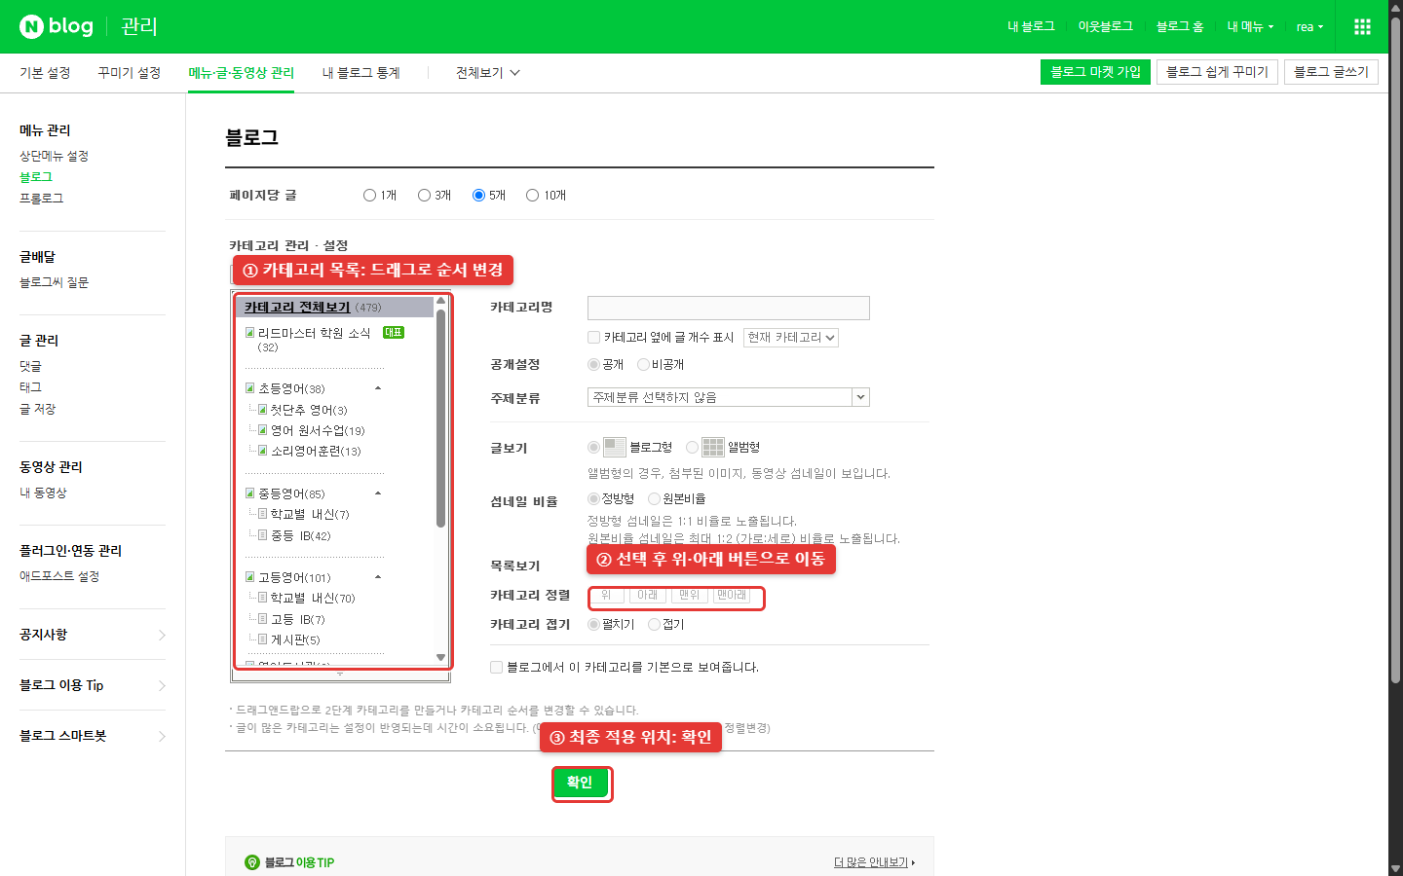Click the icon beside 초등영어 category

[x=250, y=388]
